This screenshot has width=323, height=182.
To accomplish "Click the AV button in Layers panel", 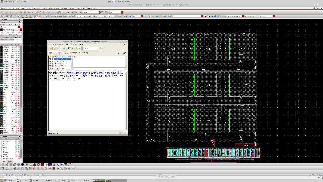I will [x=3, y=32].
